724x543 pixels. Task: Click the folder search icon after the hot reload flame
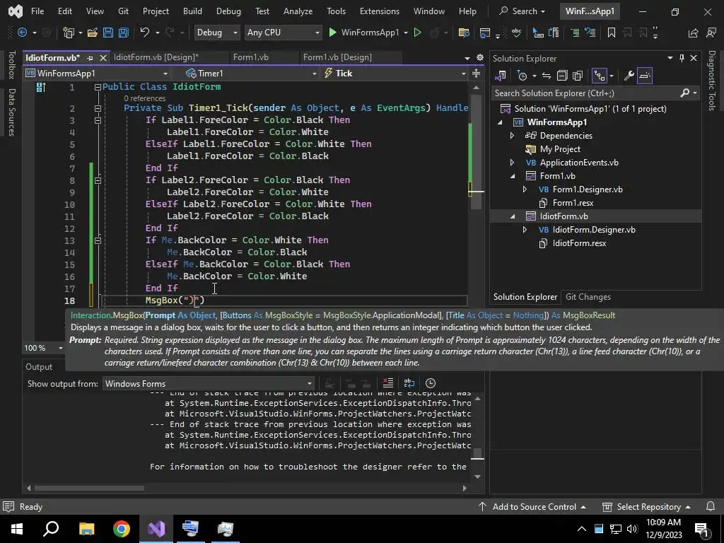pyautogui.click(x=464, y=33)
